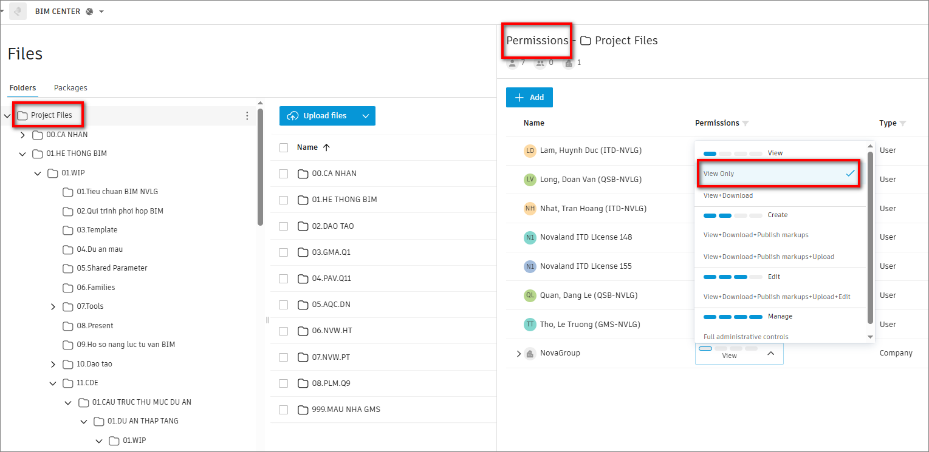The width and height of the screenshot is (929, 452).
Task: Switch to the Packages tab
Action: tap(70, 88)
